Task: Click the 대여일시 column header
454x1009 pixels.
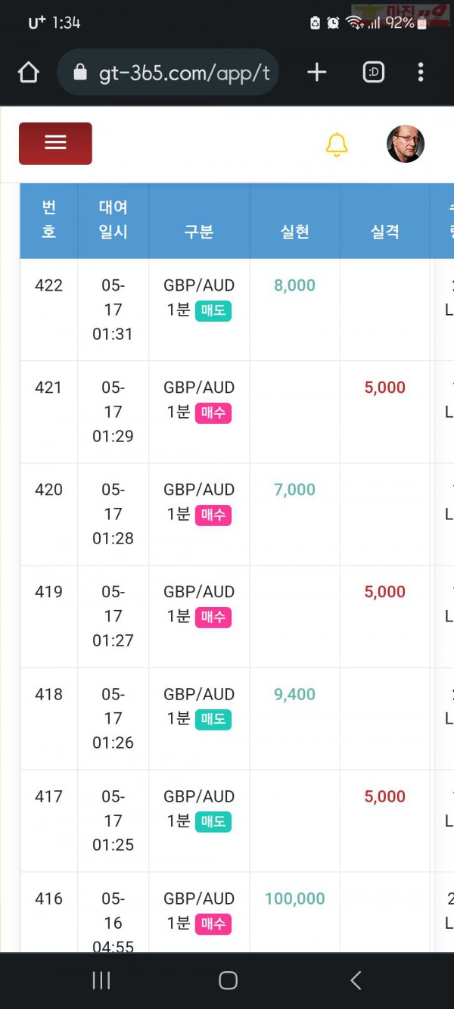Action: click(113, 220)
